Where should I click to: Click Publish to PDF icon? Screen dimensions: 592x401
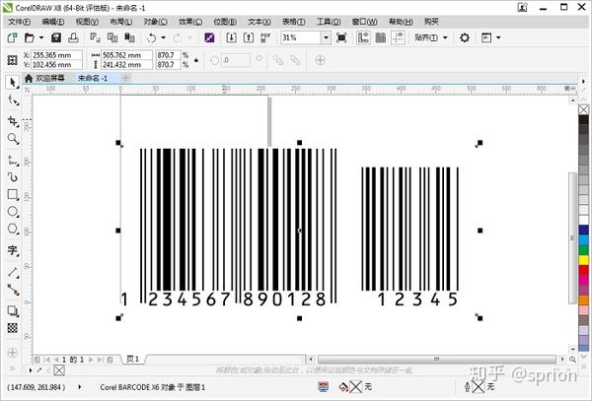pos(265,37)
